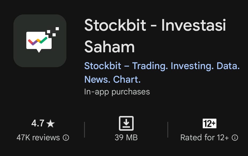
Task: Expand rating info using its circled-i icon
Action: 235,138
